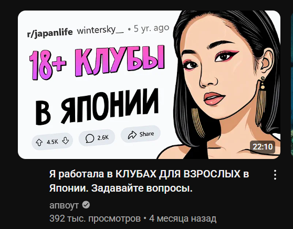Click the wintersky__ username in the thumbnail
Viewport: 293px width, 229px height.
point(100,30)
